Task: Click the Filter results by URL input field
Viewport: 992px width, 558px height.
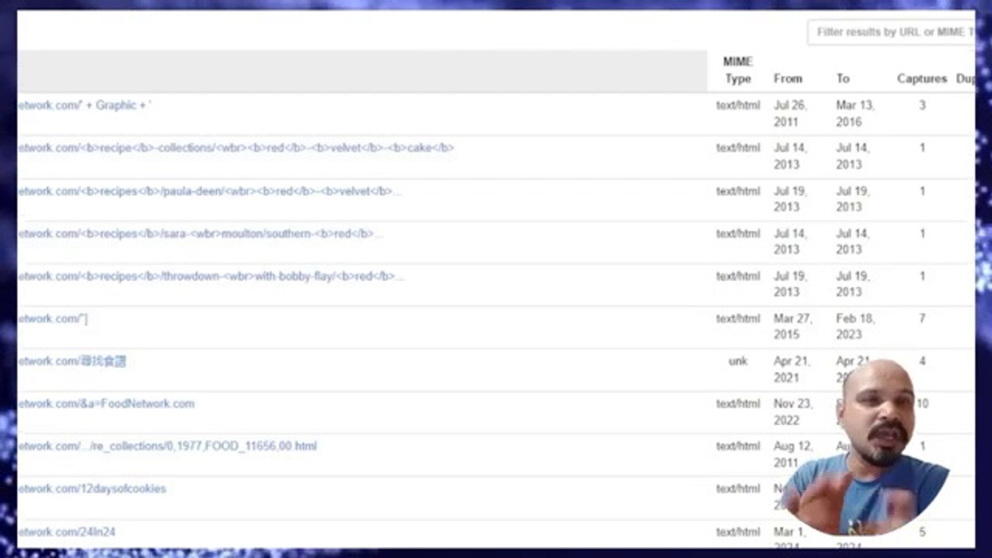Action: 899,32
